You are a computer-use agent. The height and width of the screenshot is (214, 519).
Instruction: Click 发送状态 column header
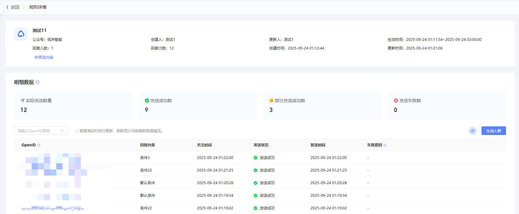[261, 145]
